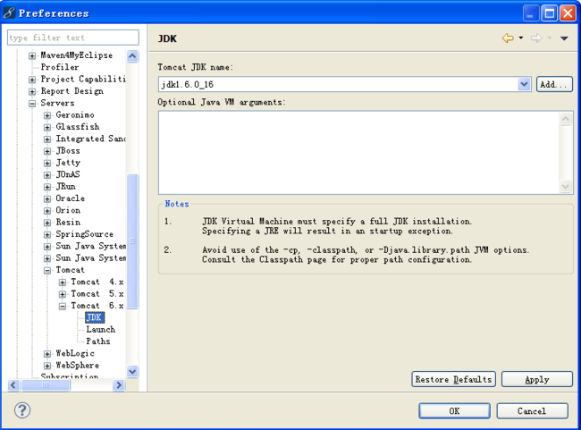
Task: Expand the Glassfish server node
Action: point(47,127)
